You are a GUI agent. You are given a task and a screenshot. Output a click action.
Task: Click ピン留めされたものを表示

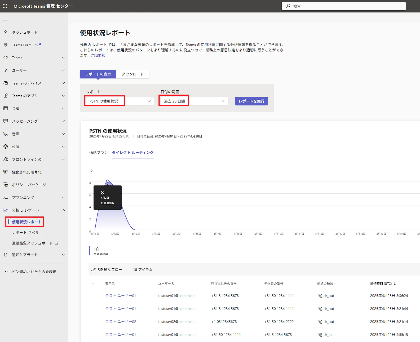click(x=34, y=272)
